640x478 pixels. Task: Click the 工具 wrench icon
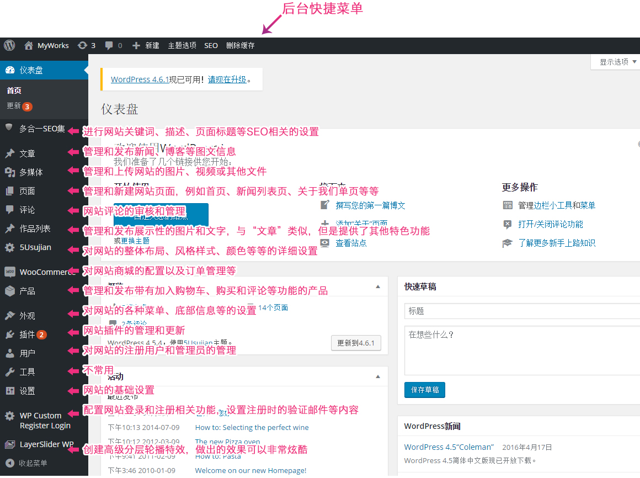click(x=10, y=372)
